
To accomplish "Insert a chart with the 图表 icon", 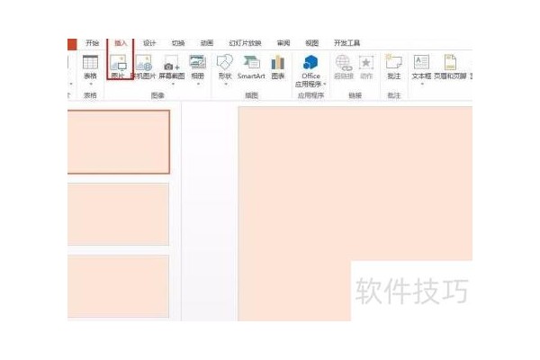I will (277, 63).
